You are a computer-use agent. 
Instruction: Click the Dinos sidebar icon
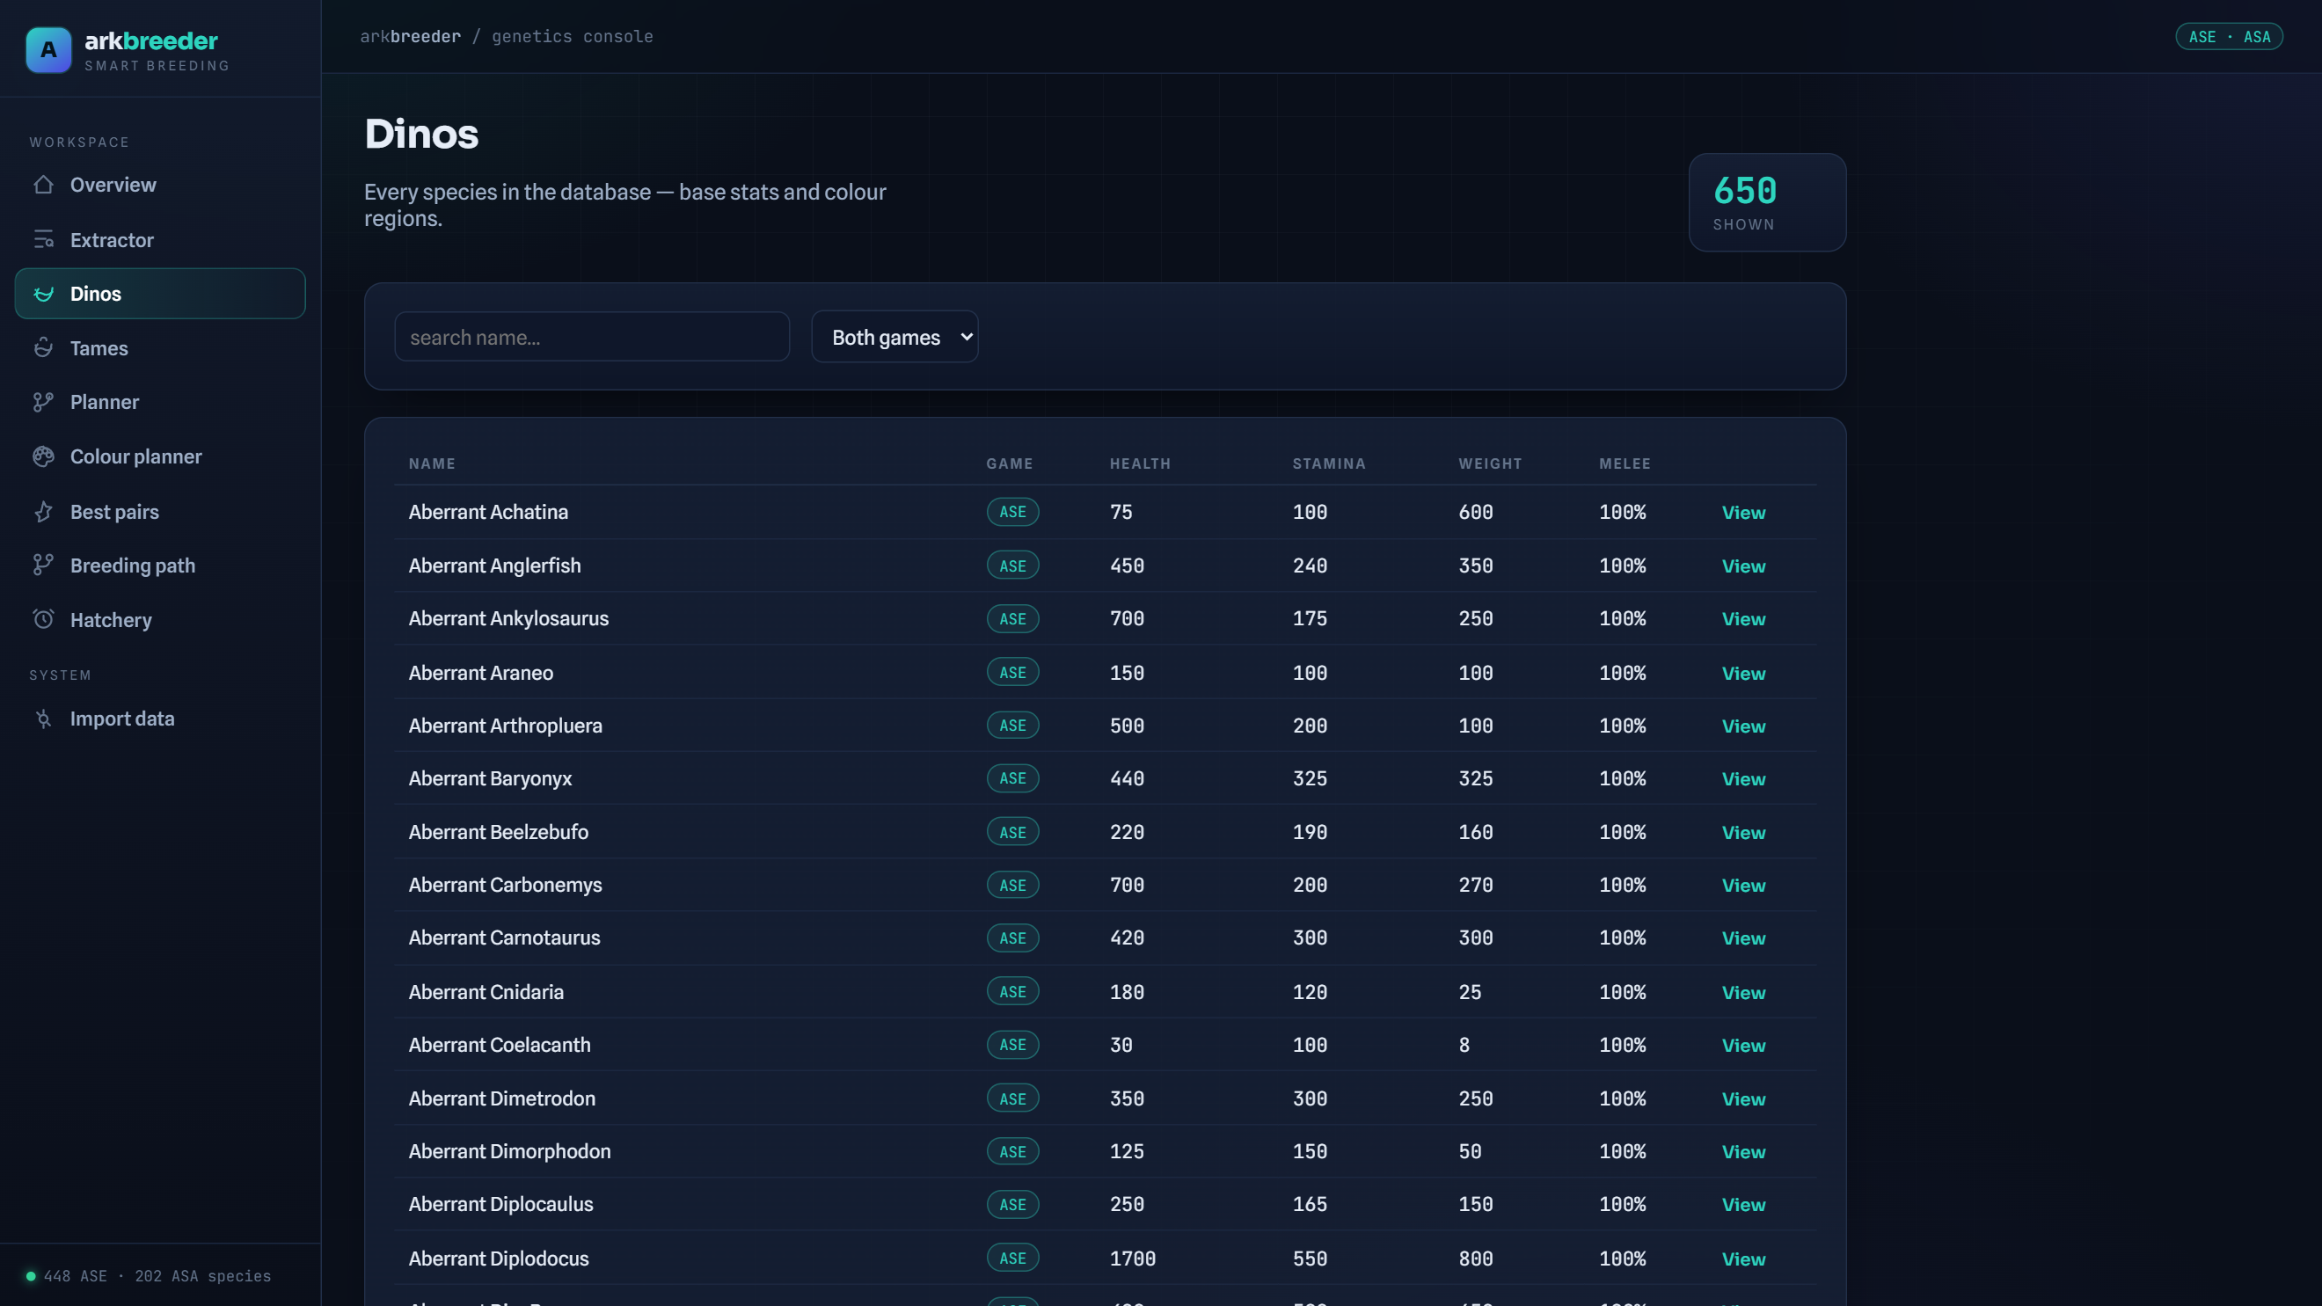point(43,294)
